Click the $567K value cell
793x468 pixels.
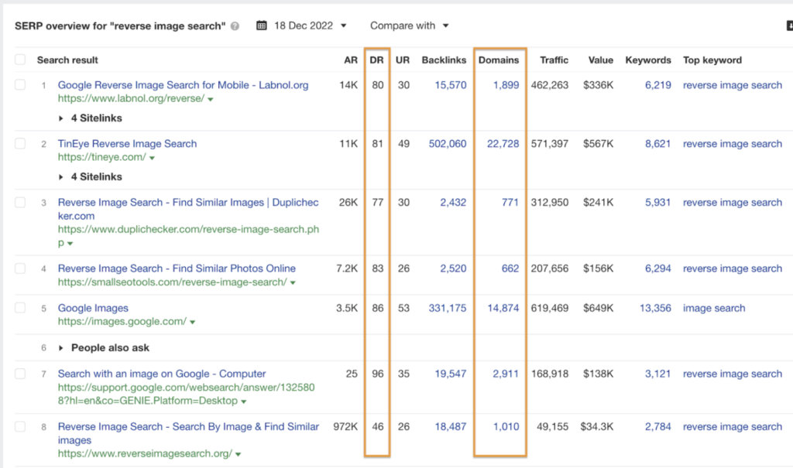pyautogui.click(x=599, y=144)
